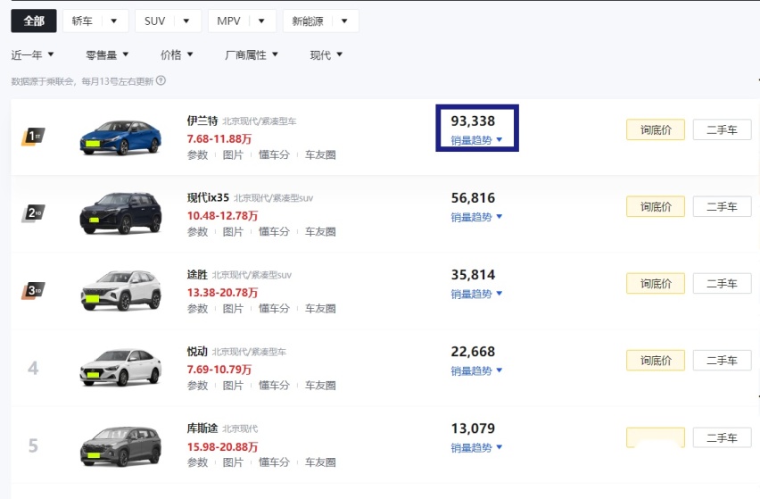Open 车友圈 for 库斯途
Viewport: 760px width, 499px height.
pyautogui.click(x=320, y=462)
